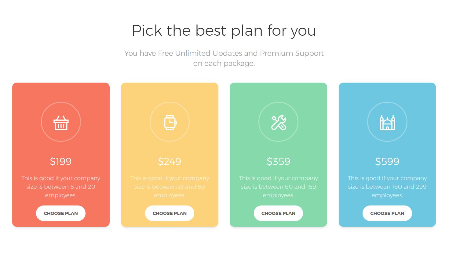Select the wrench and screwdriver icon on the green card
Viewport: 449px width, 264px height.
pyautogui.click(x=279, y=122)
